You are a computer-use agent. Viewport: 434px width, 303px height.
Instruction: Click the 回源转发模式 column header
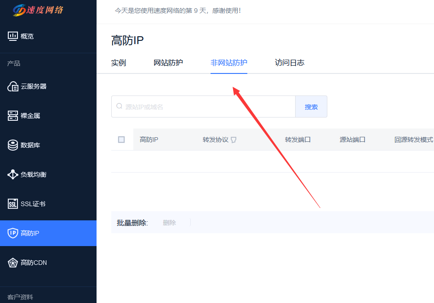click(413, 140)
